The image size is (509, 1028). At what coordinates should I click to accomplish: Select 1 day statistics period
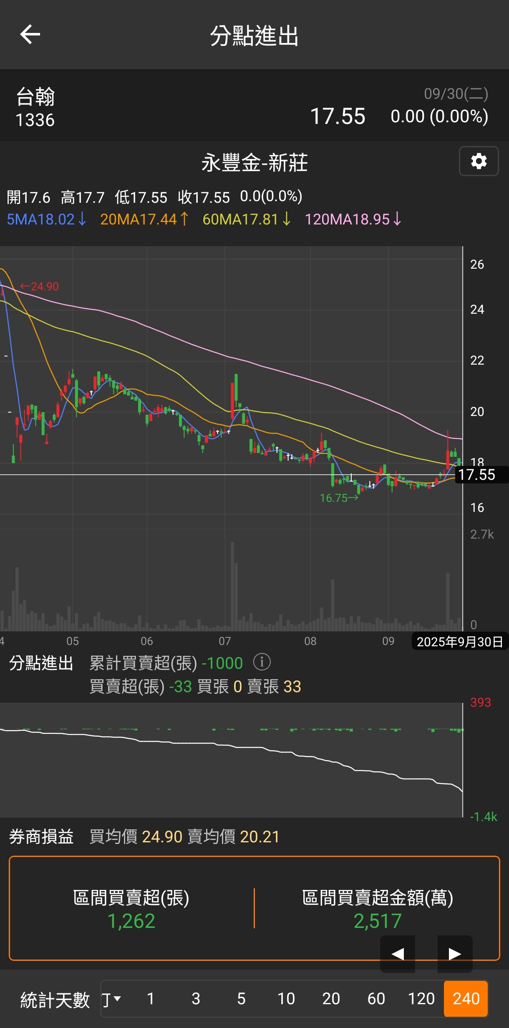pyautogui.click(x=151, y=999)
